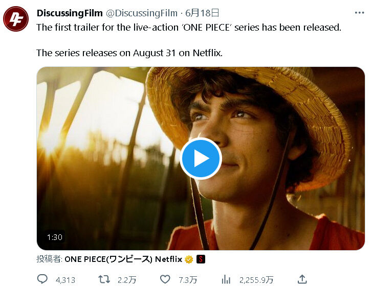Click the 1:30 video duration badge
The image size is (372, 289).
coord(55,237)
